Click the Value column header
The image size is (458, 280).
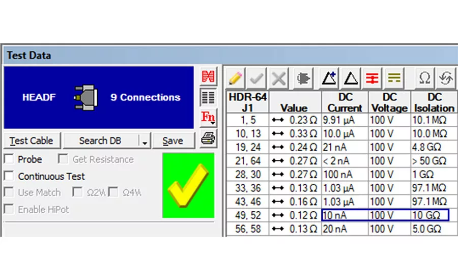[295, 102]
